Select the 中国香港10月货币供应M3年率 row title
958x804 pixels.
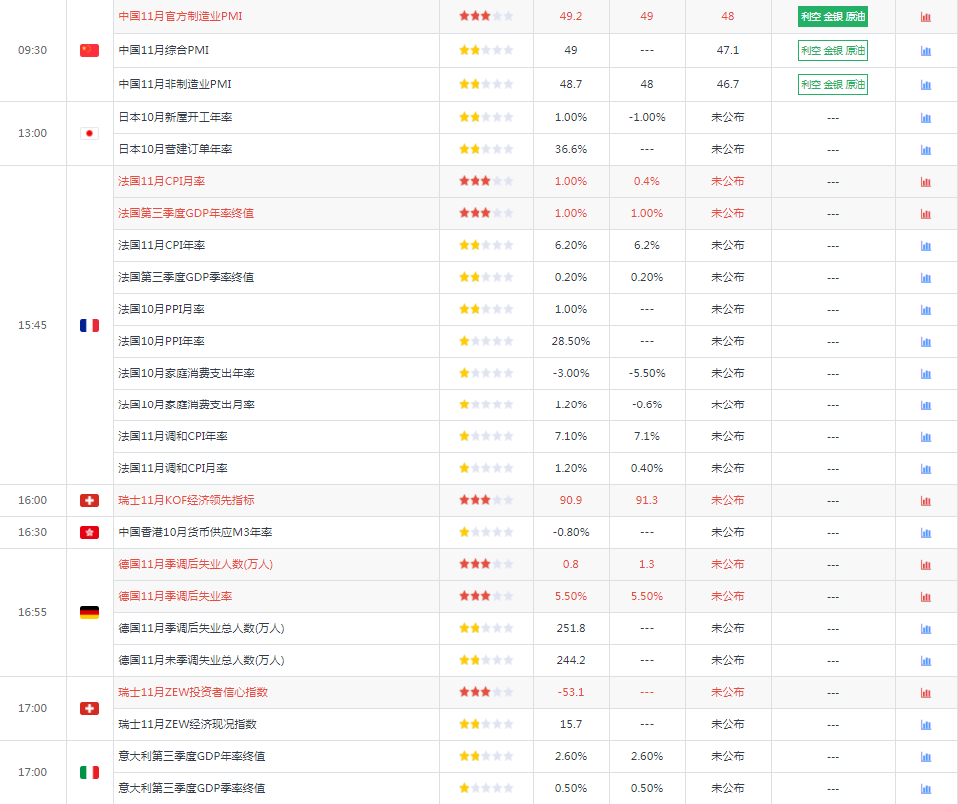coord(195,532)
